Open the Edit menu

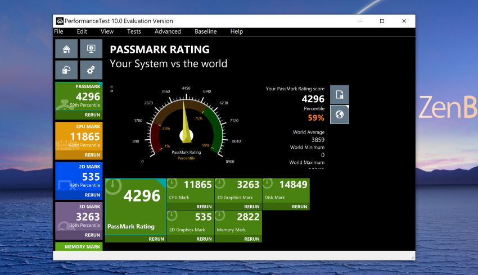click(82, 31)
